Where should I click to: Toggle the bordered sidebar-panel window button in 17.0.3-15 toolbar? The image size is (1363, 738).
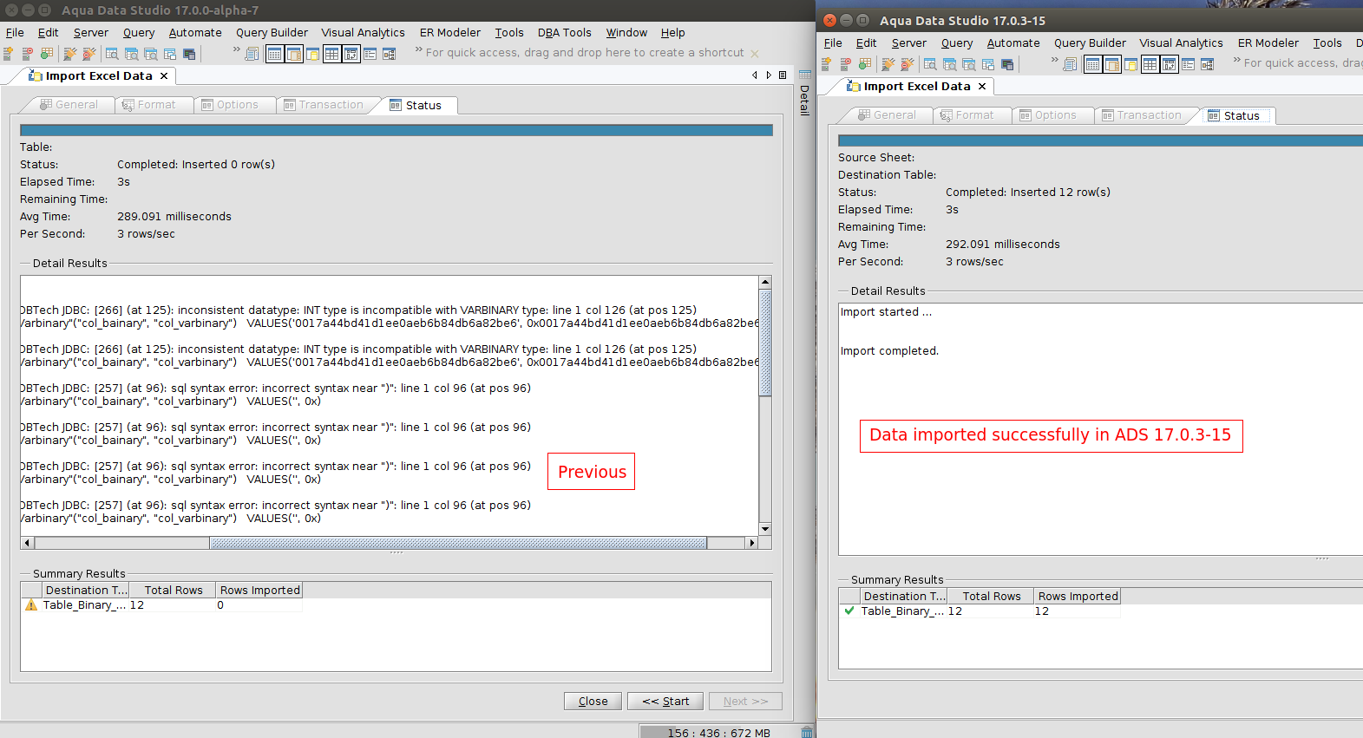pyautogui.click(x=1111, y=64)
